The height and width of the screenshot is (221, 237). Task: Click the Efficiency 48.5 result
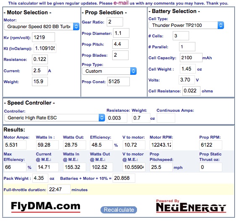pyautogui.click(x=101, y=145)
